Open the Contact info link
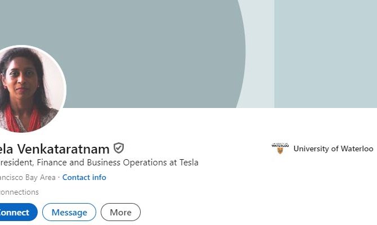This screenshot has width=377, height=225. pos(84,177)
